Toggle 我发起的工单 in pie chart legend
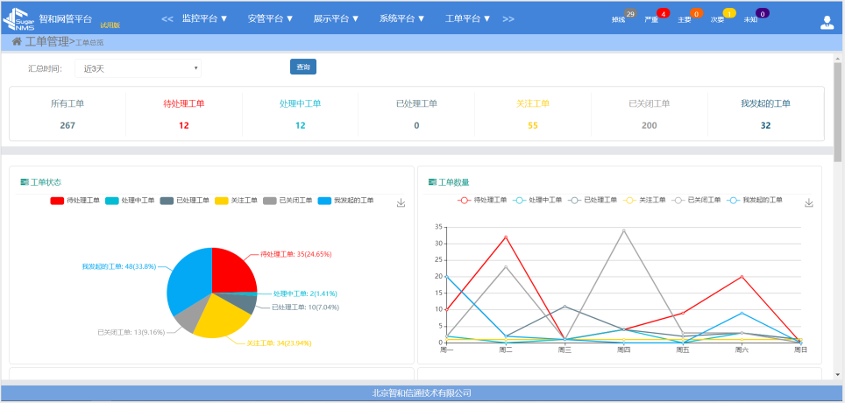Screen dimensions: 845x403 coord(346,201)
